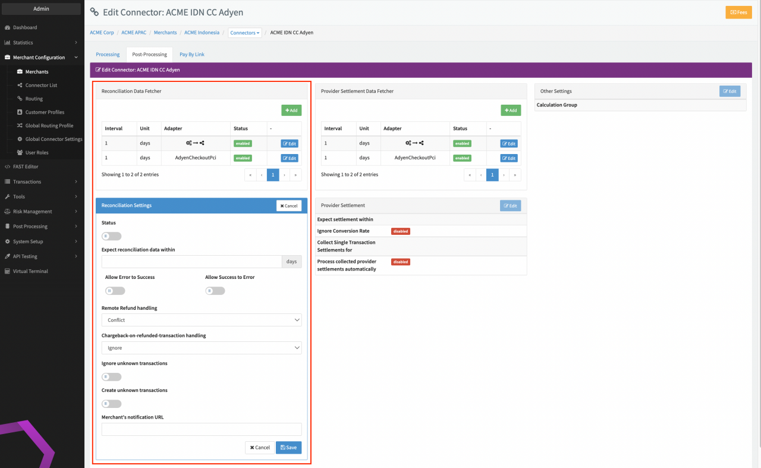Image resolution: width=761 pixels, height=468 pixels.
Task: Click the Save button
Action: point(288,447)
